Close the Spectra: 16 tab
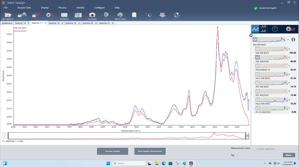The width and height of the screenshot is (299, 167). click(x=28, y=23)
